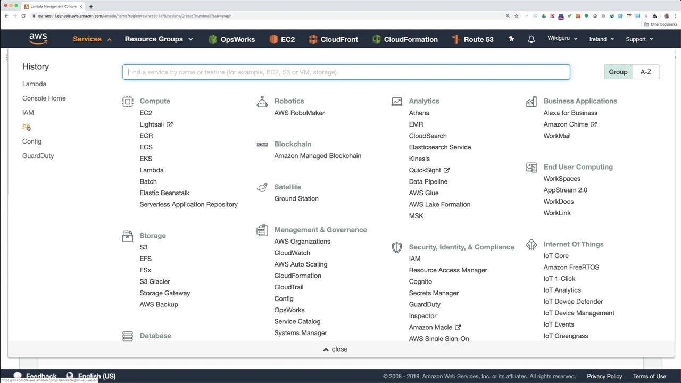Open the Ireland region dropdown
The height and width of the screenshot is (383, 681).
point(601,39)
